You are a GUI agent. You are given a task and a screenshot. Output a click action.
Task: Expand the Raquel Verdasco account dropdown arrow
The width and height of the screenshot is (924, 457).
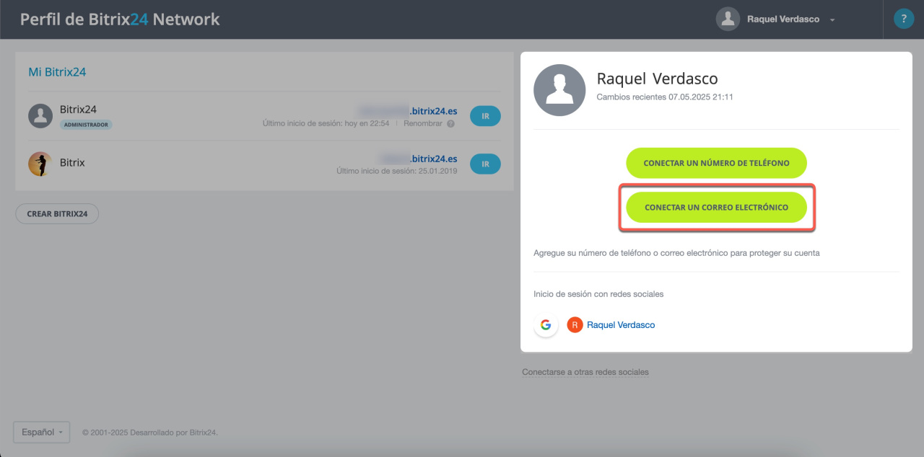pos(832,20)
